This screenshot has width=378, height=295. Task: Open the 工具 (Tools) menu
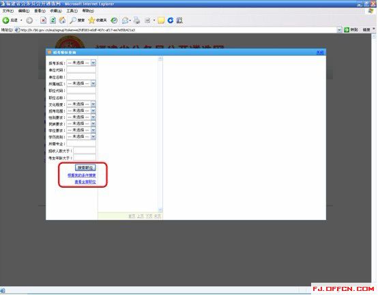72,11
